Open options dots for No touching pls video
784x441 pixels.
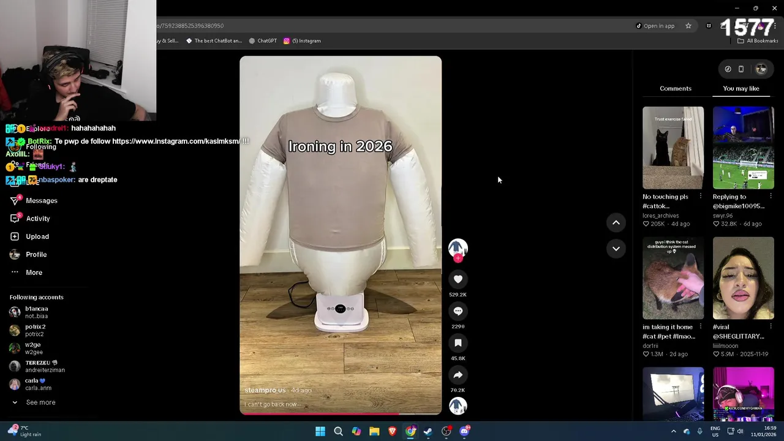(700, 197)
